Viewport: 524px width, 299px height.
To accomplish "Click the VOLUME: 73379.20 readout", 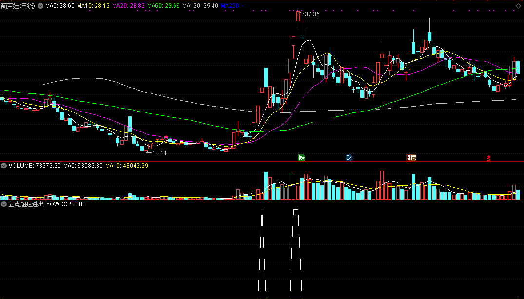I will [x=35, y=166].
